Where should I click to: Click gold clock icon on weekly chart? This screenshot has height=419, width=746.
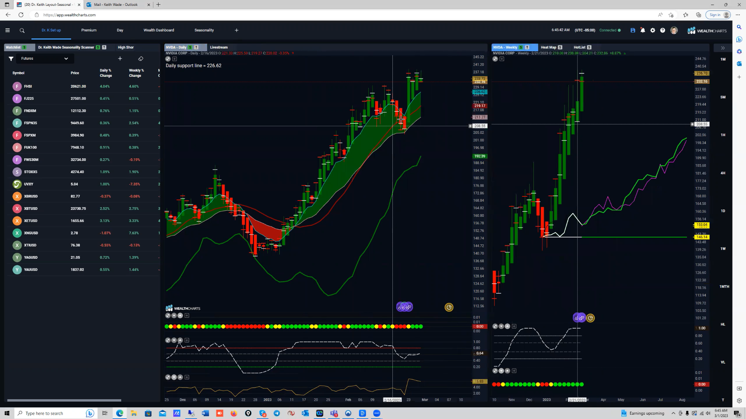[x=591, y=318]
